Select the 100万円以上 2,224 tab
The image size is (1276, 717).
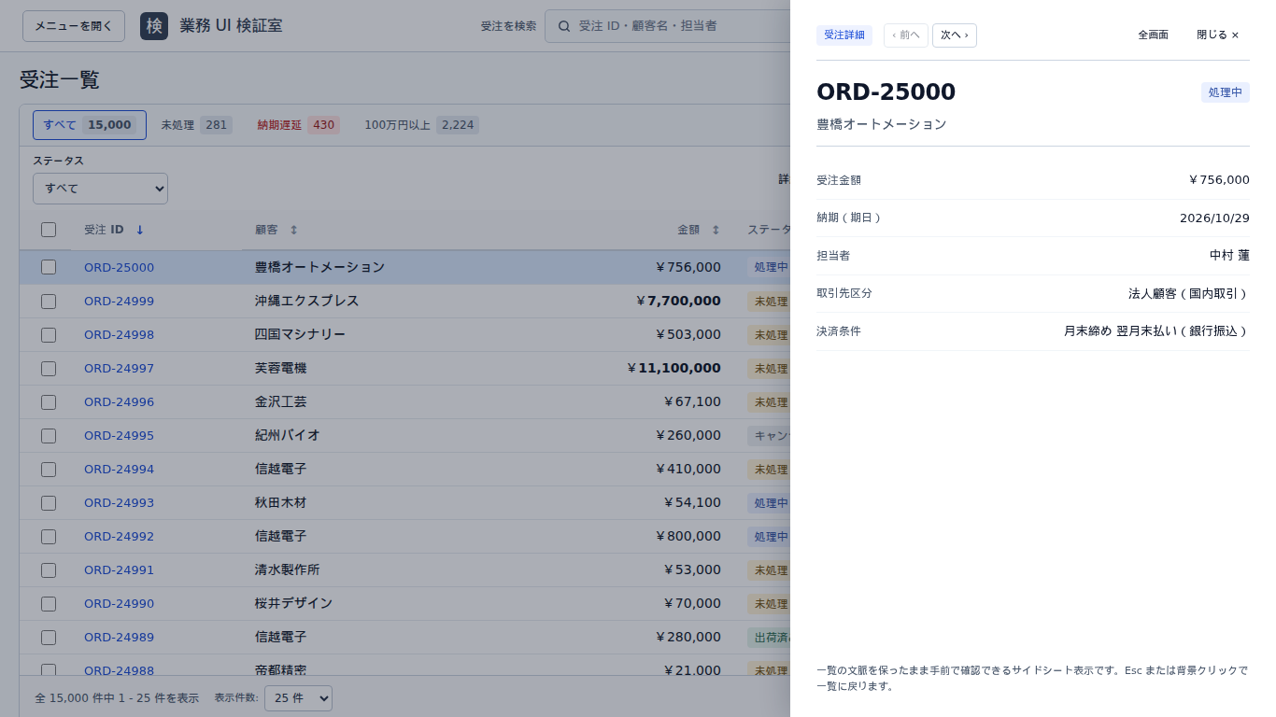coord(421,125)
